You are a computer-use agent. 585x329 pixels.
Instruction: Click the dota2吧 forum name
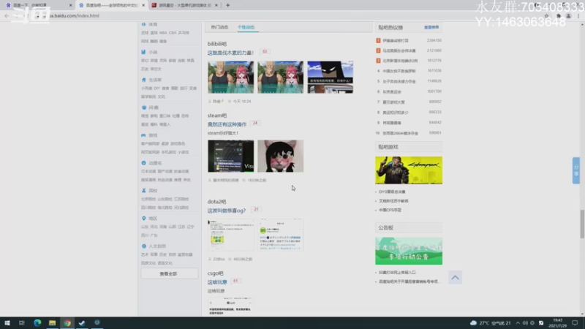pos(216,202)
